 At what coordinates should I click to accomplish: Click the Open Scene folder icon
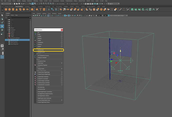coord(17,4)
